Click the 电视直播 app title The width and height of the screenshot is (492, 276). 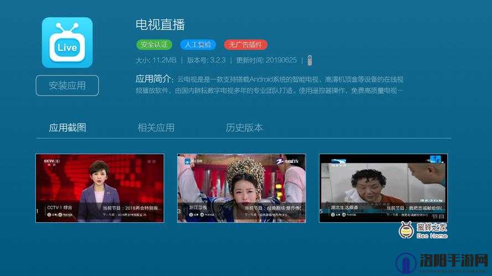160,25
